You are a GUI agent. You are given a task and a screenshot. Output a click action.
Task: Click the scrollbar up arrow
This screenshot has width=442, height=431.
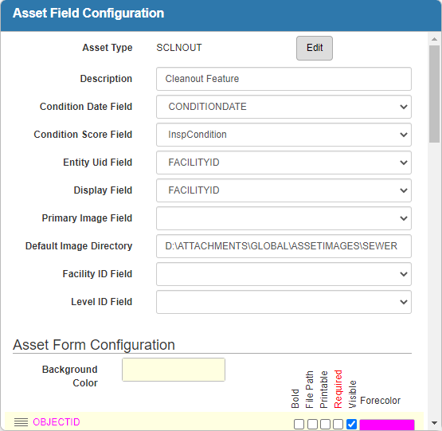[x=434, y=39]
